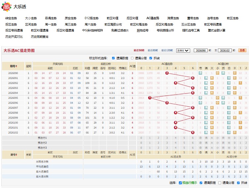Click the orange 查看 button
This screenshot has height=188, width=249.
tap(242, 51)
